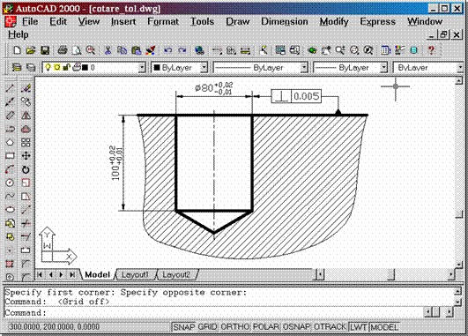Click the MODEL button in status bar
The image size is (468, 336).
[x=384, y=327]
